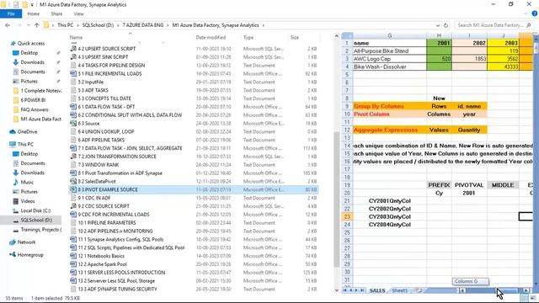Select 'This PC' in the breadcrumb path
539x303 pixels.
(x=66, y=25)
